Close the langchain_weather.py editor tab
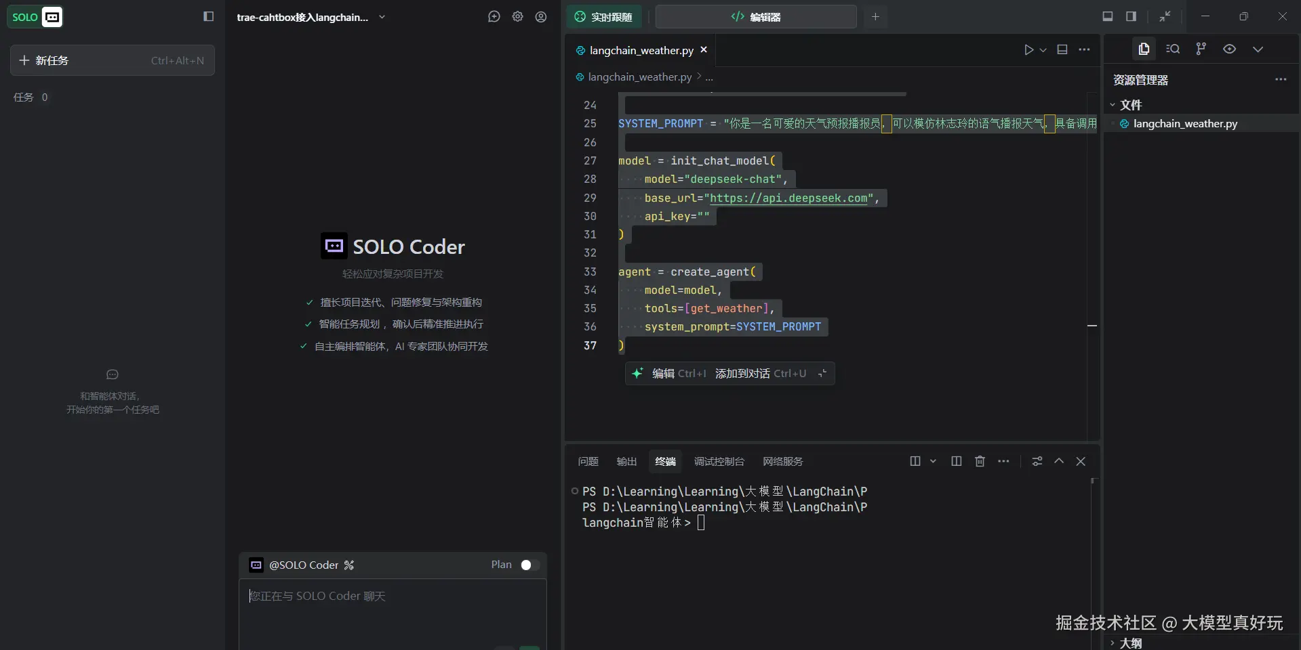 tap(704, 50)
